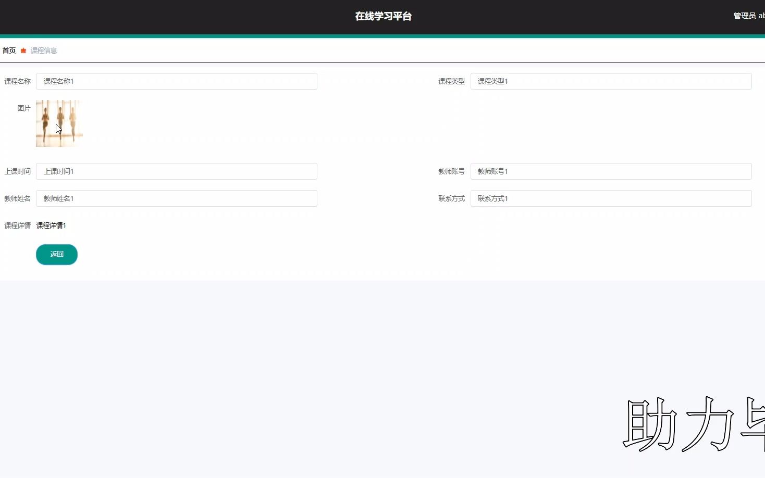Click the orange star icon in breadcrumb

click(x=23, y=50)
